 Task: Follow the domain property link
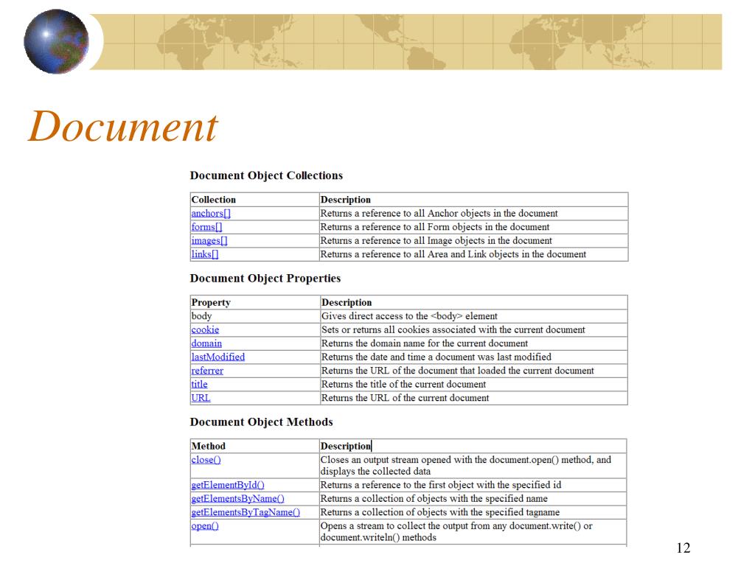coord(206,343)
